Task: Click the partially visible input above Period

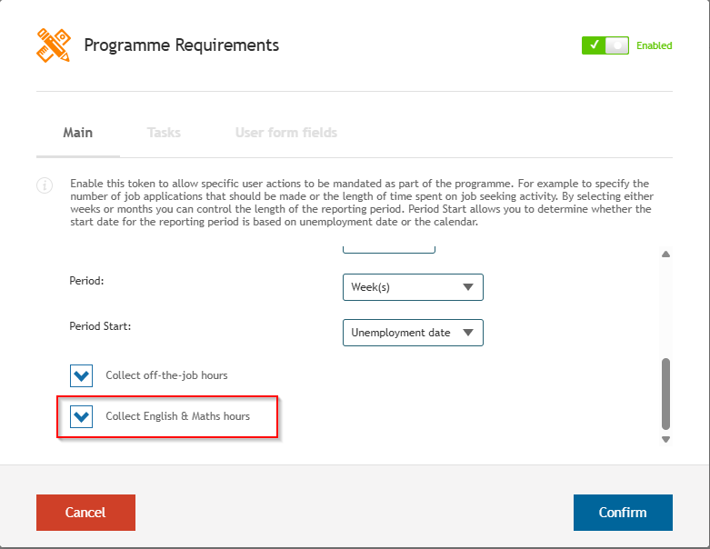Action: coord(389,249)
